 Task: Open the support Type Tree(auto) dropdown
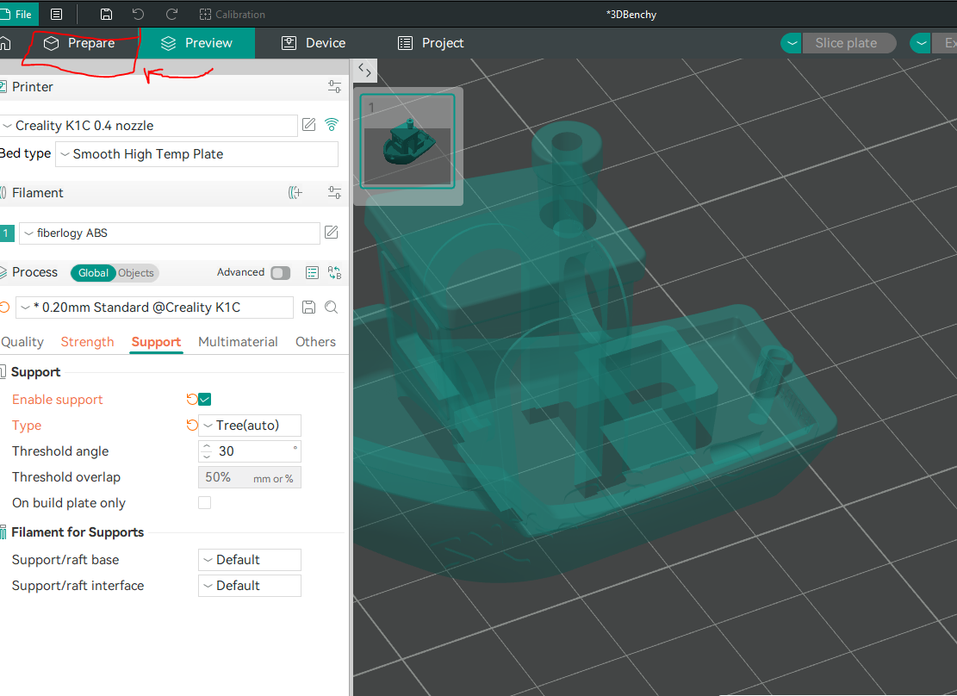(x=250, y=426)
